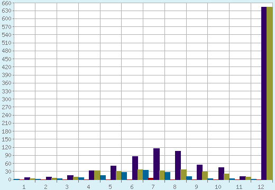
Task: Select the purple bar in month 8
Action: (178, 165)
